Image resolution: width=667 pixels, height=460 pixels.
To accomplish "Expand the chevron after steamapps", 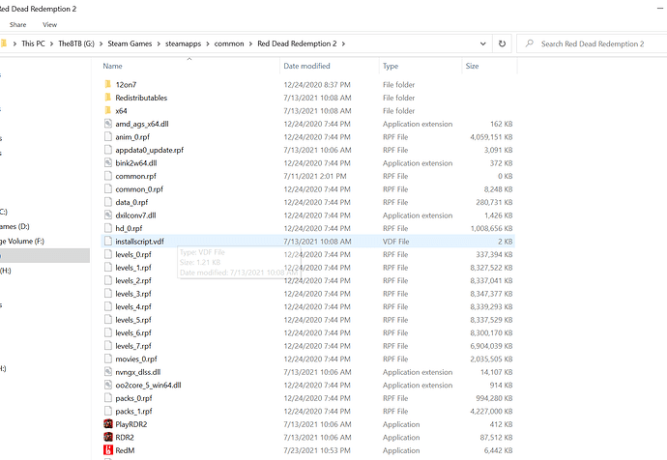I will coord(208,43).
